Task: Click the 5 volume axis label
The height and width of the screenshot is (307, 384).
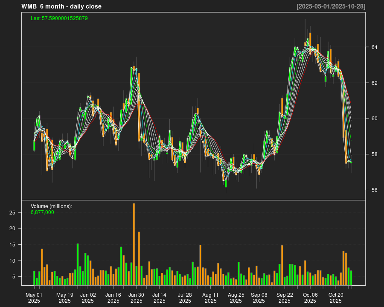Action: [x=14, y=277]
